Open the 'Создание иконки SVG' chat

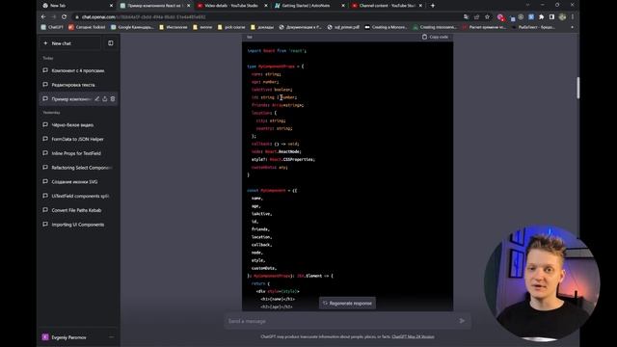(78, 182)
